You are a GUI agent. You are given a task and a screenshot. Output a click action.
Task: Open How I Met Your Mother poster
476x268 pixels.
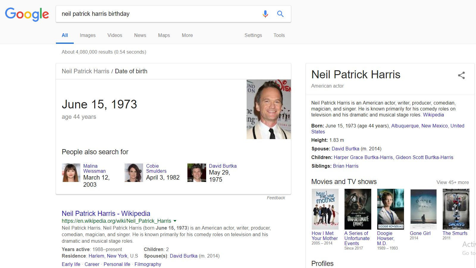click(x=325, y=209)
